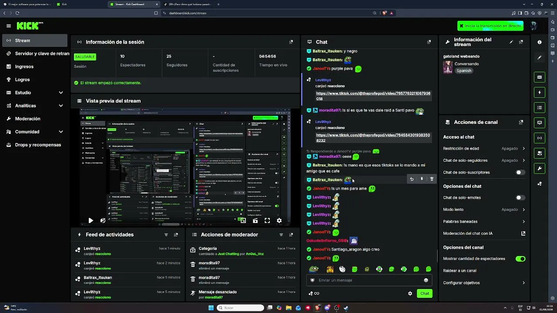Edit the Información del stream details

click(x=511, y=42)
